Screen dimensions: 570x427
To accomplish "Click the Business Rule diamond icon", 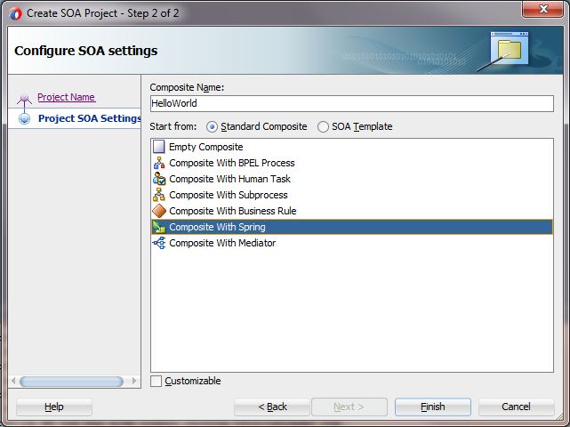I will [159, 211].
